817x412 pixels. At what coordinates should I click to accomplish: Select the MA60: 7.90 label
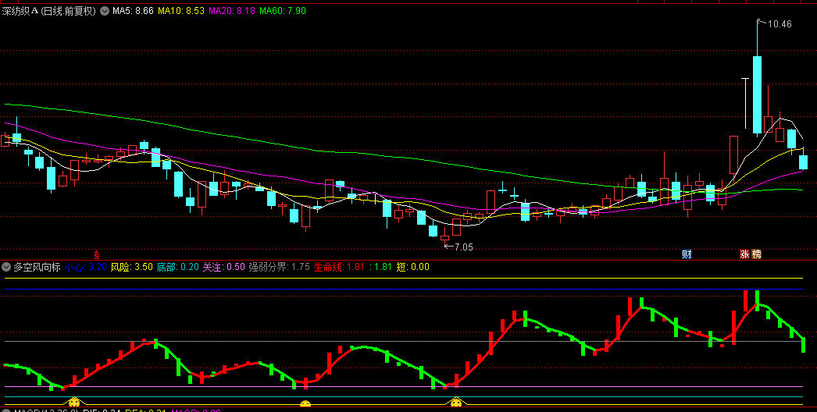coord(283,11)
